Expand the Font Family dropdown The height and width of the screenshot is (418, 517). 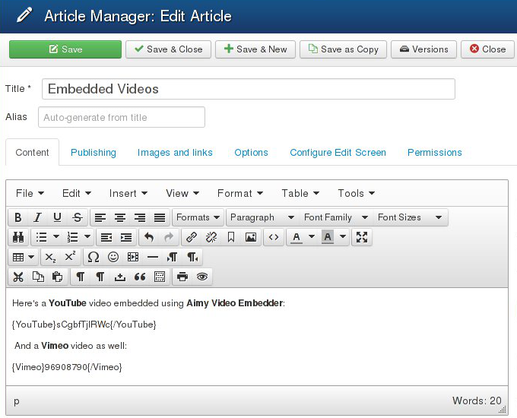335,217
